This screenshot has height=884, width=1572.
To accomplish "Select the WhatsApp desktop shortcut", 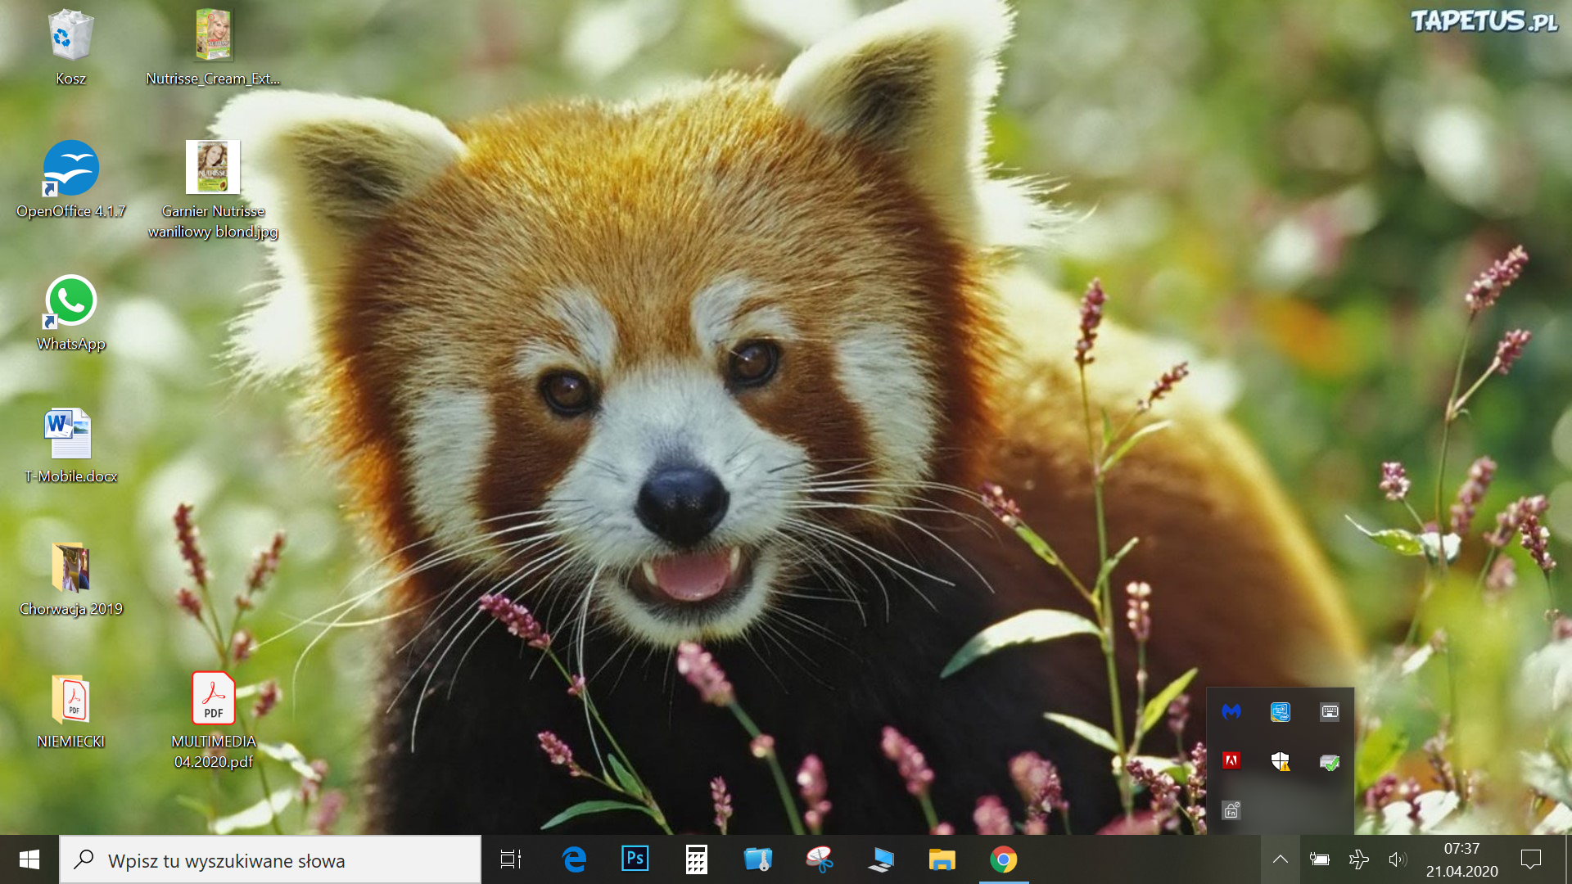I will tap(70, 313).
